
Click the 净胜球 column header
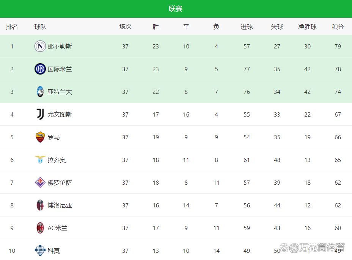[x=307, y=26]
